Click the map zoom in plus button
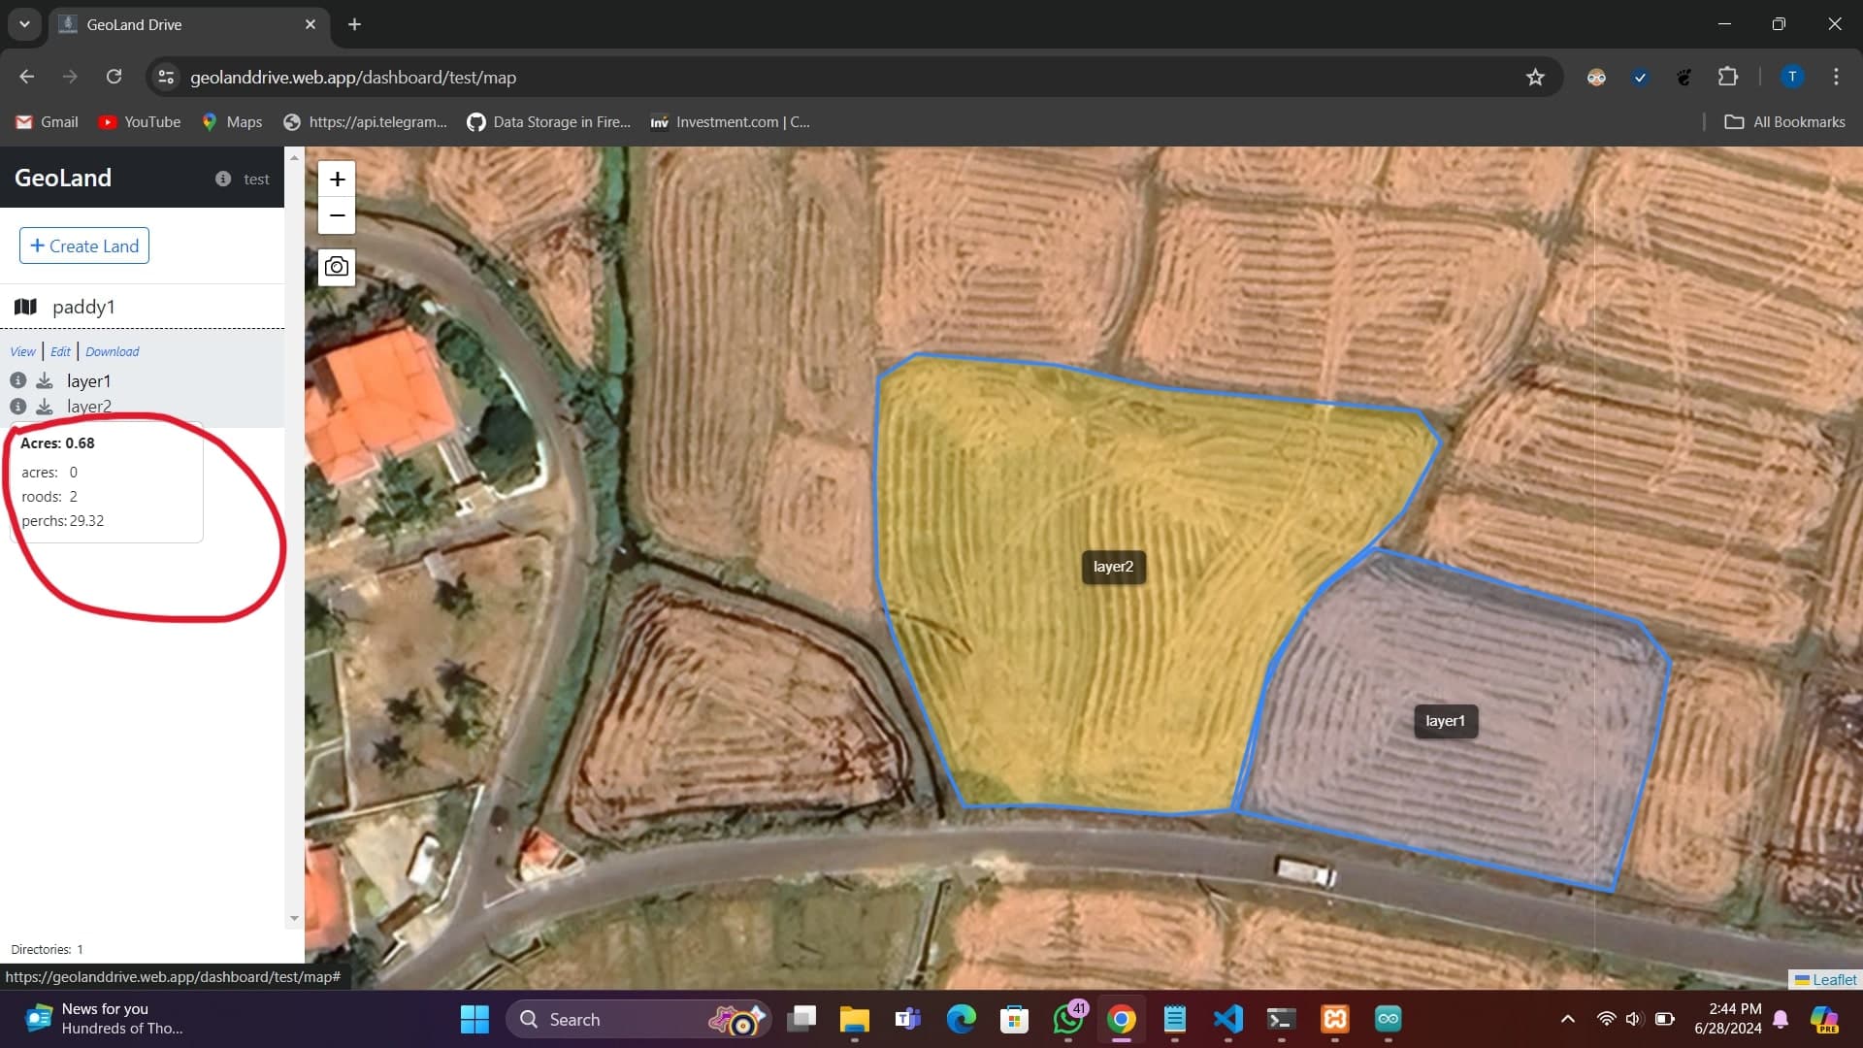The height and width of the screenshot is (1048, 1863). click(x=337, y=180)
